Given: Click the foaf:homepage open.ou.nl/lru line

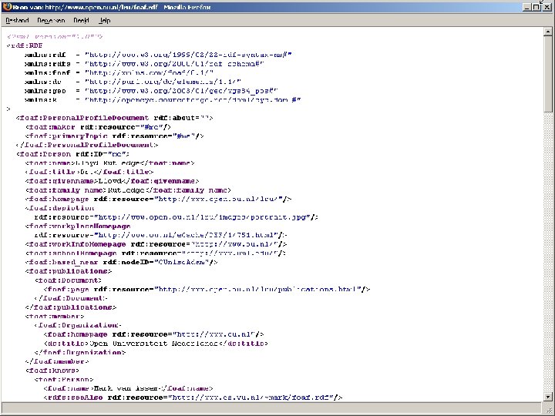Looking at the screenshot, I should click(x=158, y=200).
